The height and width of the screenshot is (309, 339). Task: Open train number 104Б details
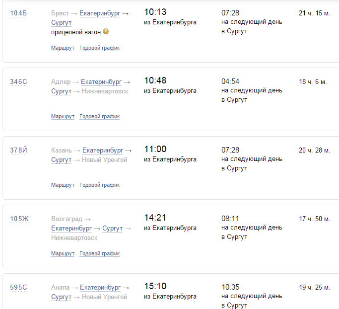[18, 13]
